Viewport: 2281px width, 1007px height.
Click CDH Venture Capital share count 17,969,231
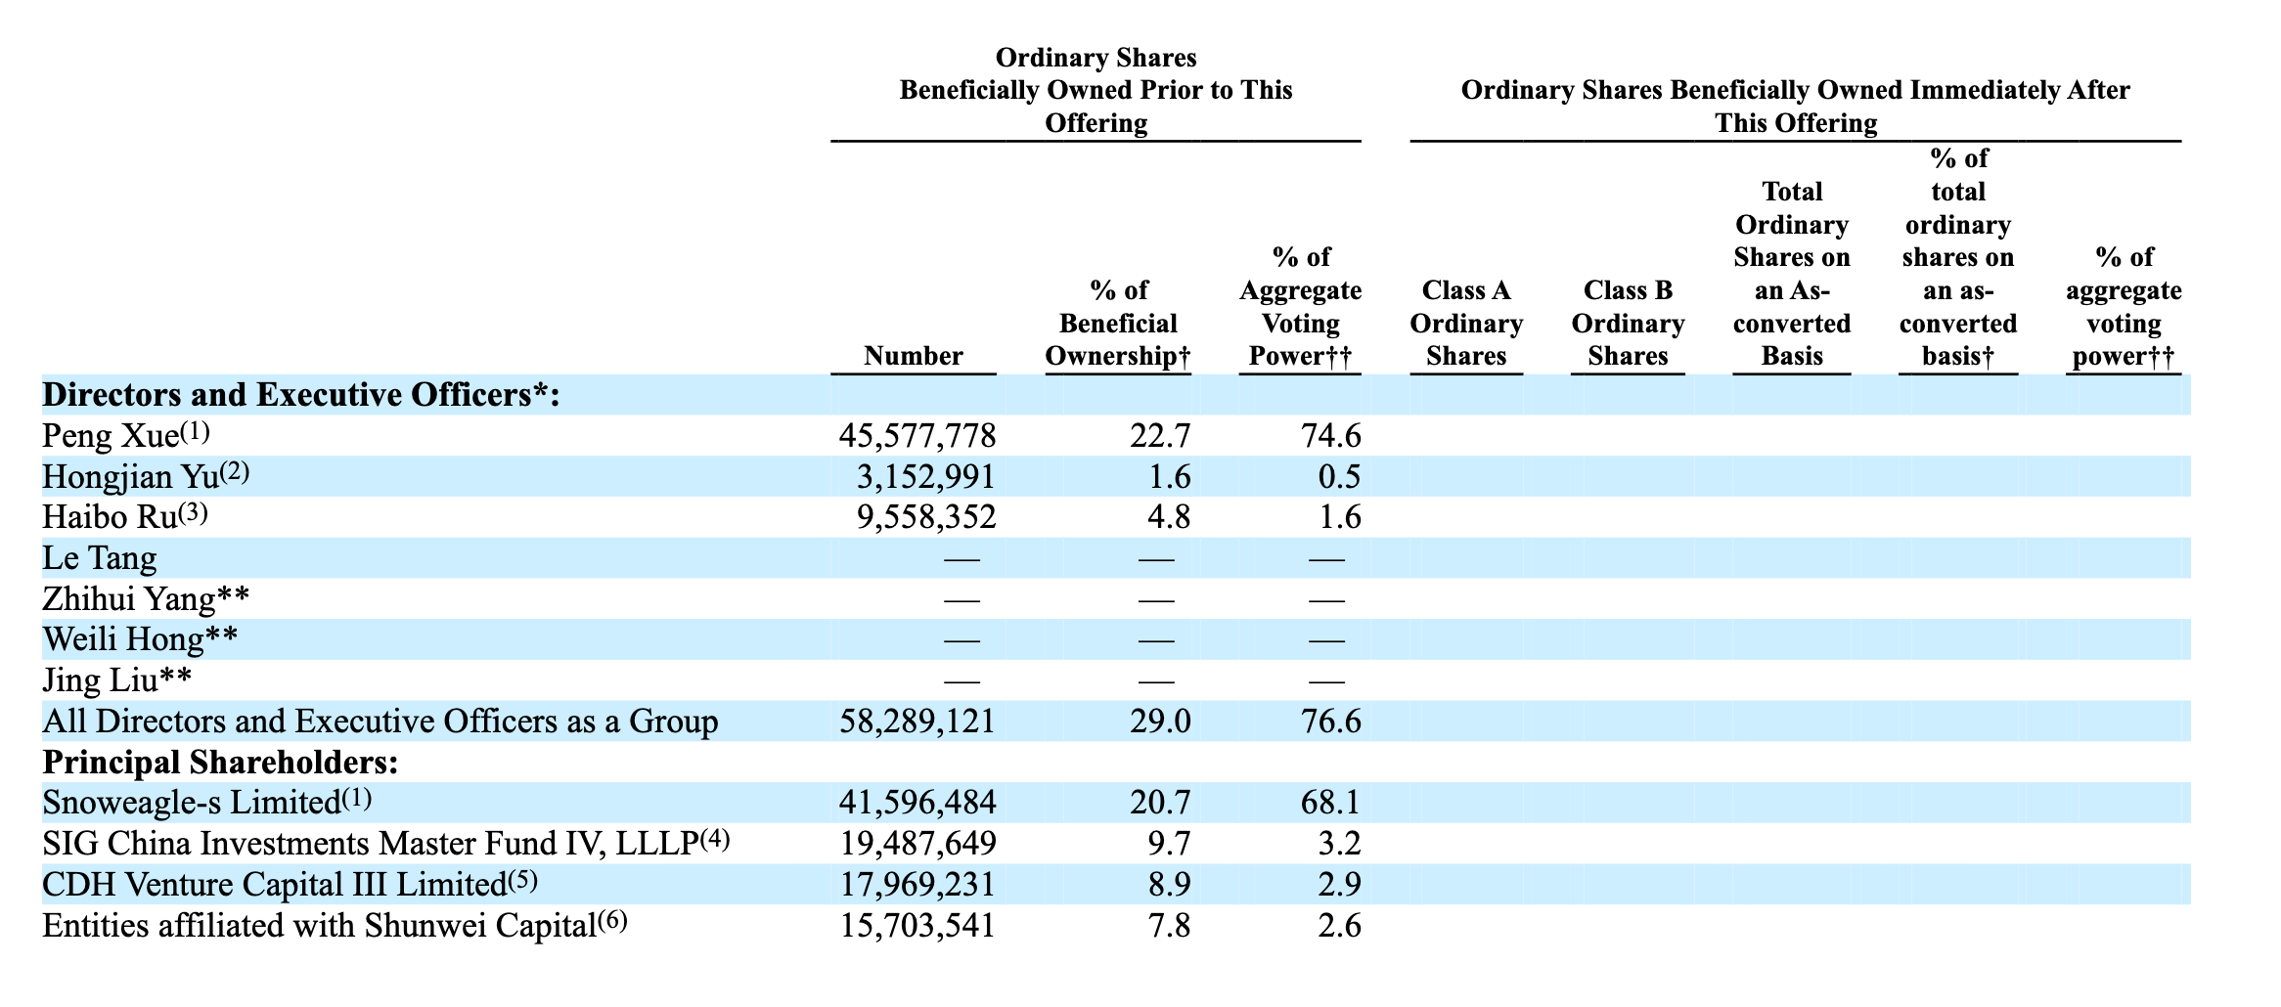(x=917, y=885)
